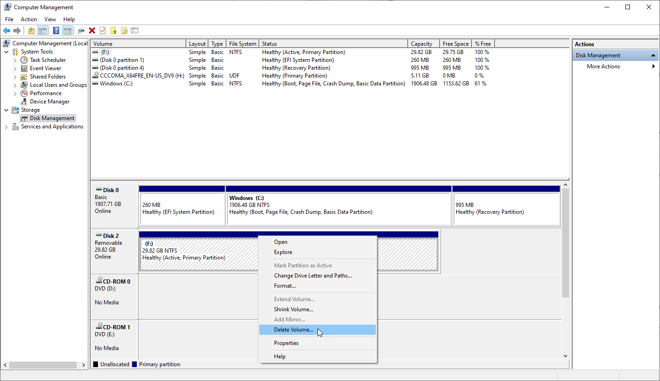Viewport: 660px width, 381px height.
Task: Open Event Viewer in the tree
Action: click(x=45, y=68)
